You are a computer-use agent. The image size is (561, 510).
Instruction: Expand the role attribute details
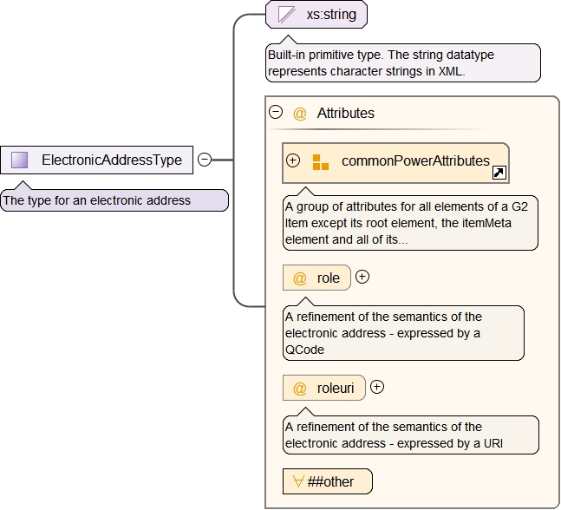tap(362, 278)
